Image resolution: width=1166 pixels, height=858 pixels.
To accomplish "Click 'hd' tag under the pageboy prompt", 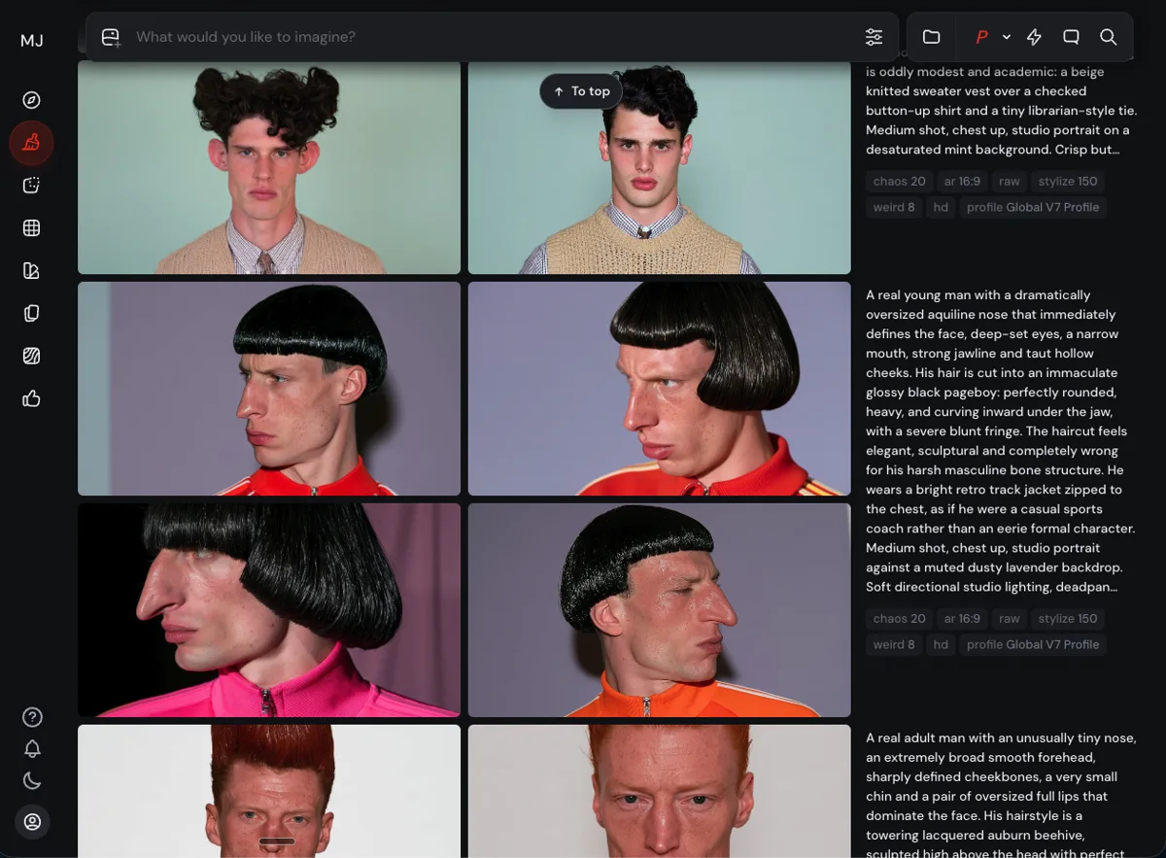I will pos(941,644).
